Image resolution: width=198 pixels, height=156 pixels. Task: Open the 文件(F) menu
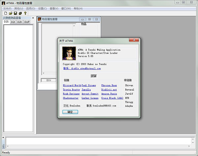coord(7,8)
